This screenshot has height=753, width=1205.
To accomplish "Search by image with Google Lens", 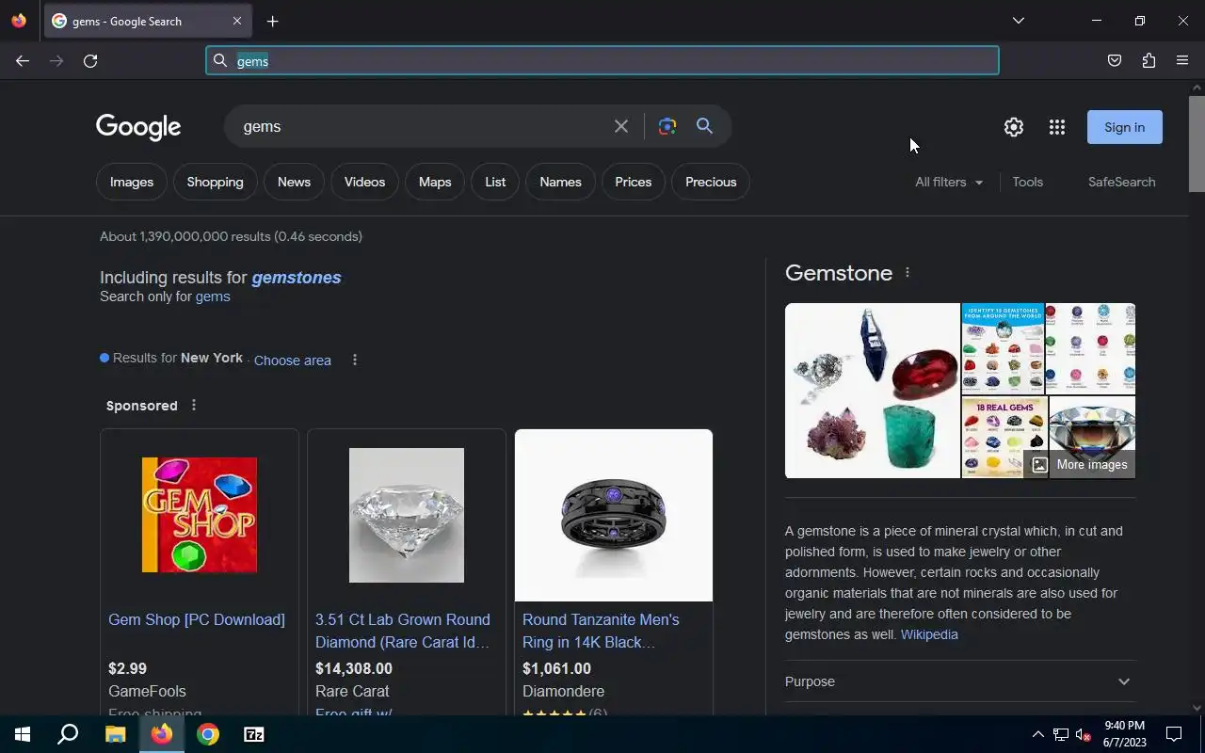I will (x=667, y=126).
